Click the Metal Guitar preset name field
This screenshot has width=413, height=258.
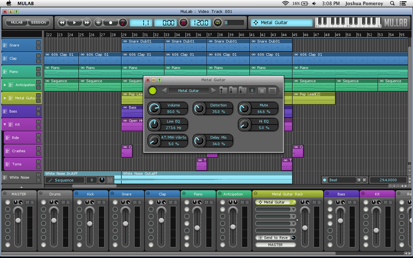(189, 91)
